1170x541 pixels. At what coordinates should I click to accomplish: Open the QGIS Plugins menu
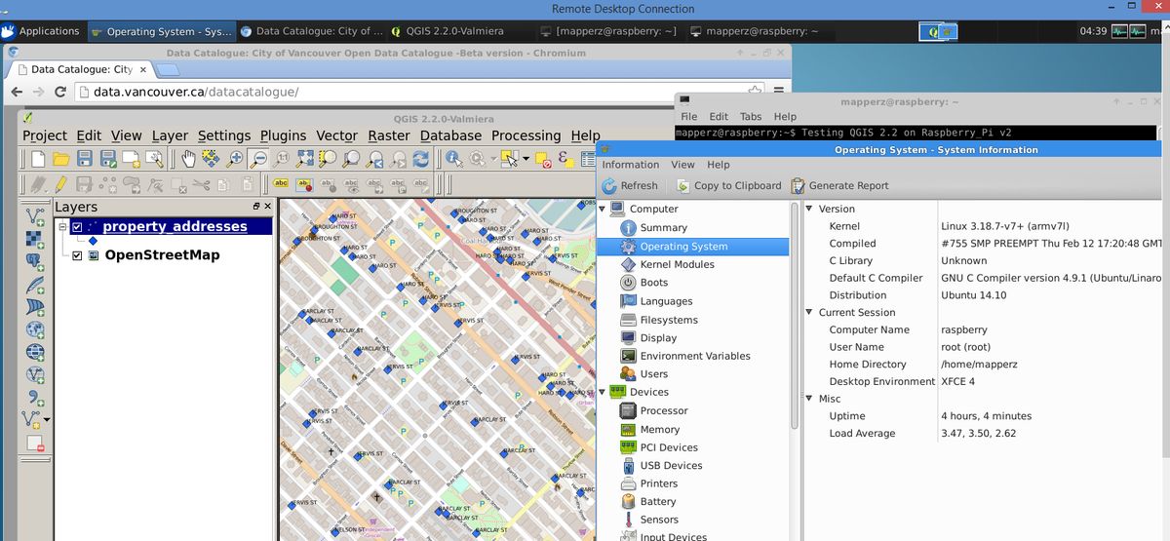tap(283, 135)
